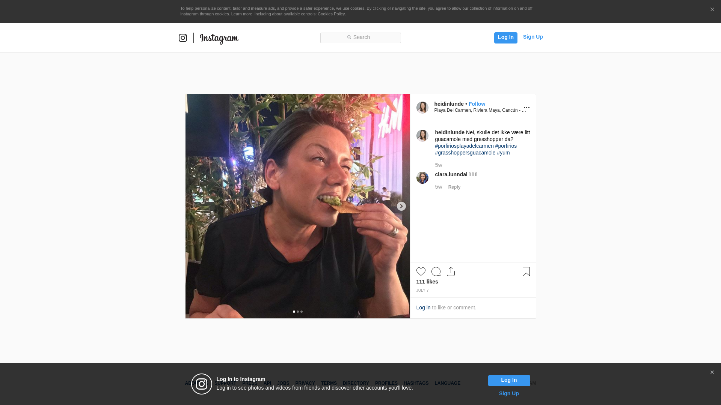721x405 pixels.
Task: Click the blue Log In button in header
Action: [x=506, y=38]
